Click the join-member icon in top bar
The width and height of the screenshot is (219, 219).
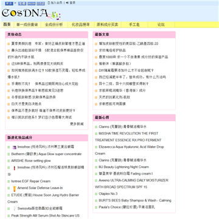(49, 3)
